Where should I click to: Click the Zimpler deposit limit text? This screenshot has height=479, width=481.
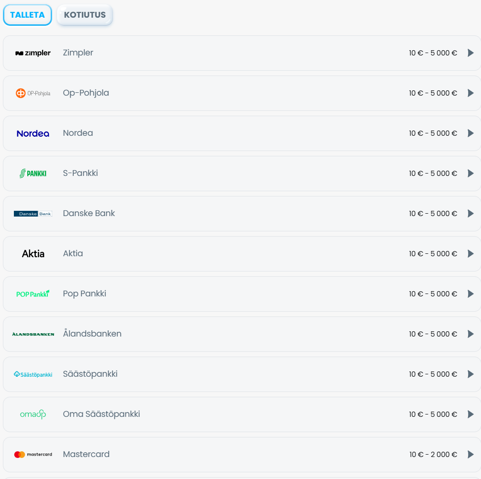point(433,53)
